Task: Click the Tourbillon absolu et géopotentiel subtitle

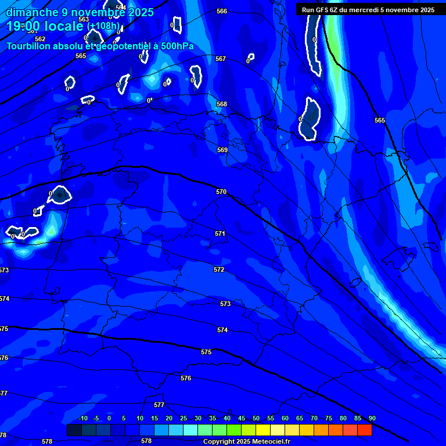Action: click(100, 46)
